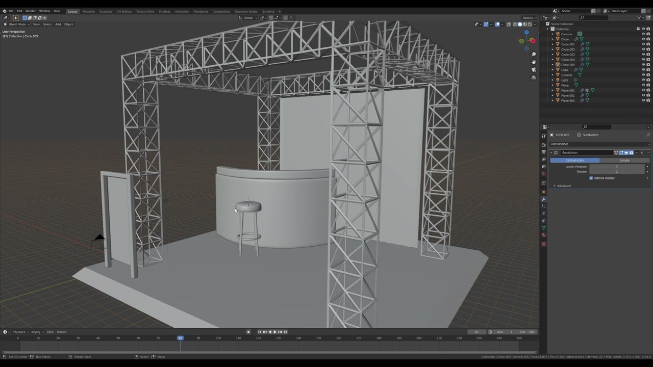Screen dimensions: 653x367
Task: Switch to the UV Editing workspace tab
Action: click(x=124, y=11)
